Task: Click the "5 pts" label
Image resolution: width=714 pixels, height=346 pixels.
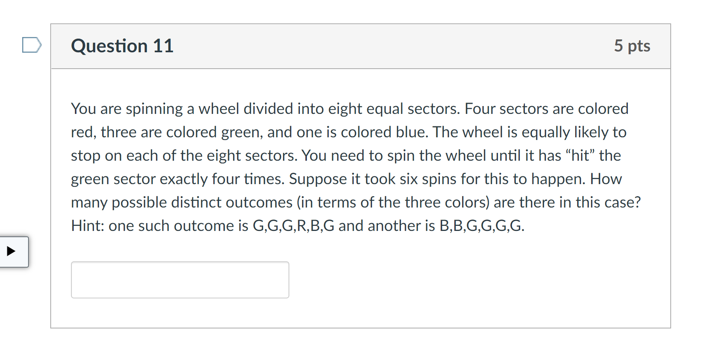Action: pos(632,46)
